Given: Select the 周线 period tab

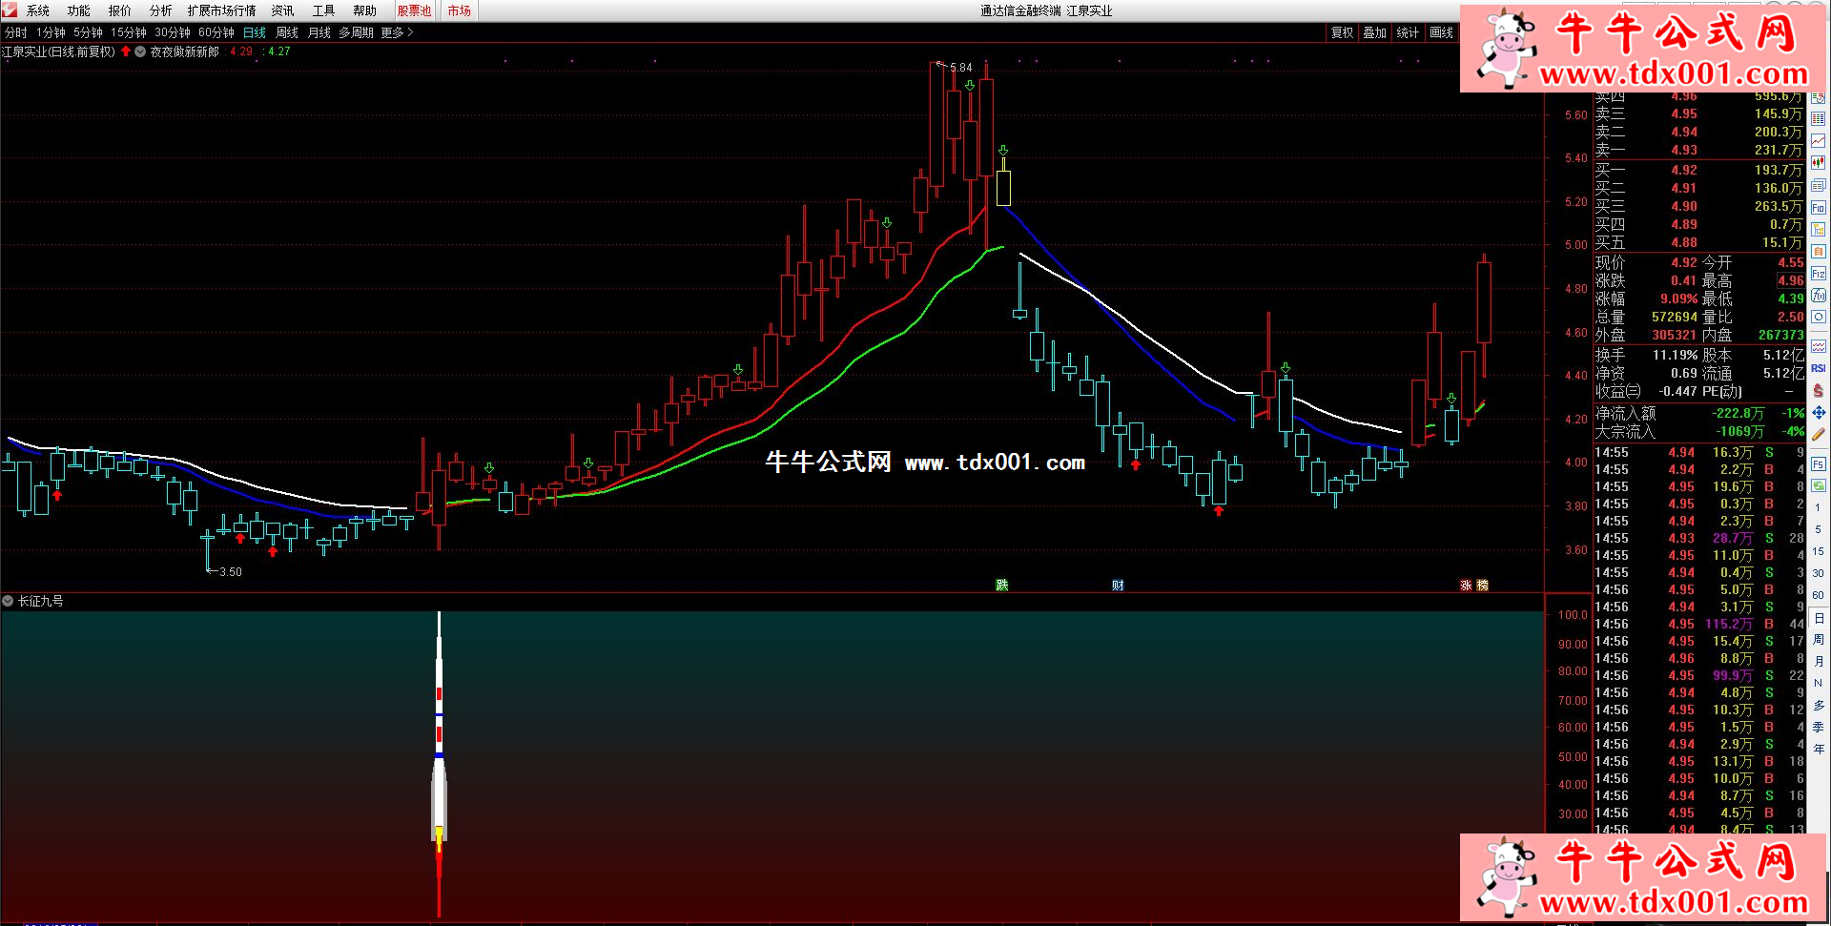Looking at the screenshot, I should 287,32.
